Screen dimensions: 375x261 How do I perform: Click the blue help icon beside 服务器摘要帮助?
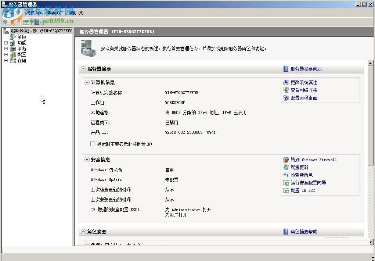click(286, 69)
